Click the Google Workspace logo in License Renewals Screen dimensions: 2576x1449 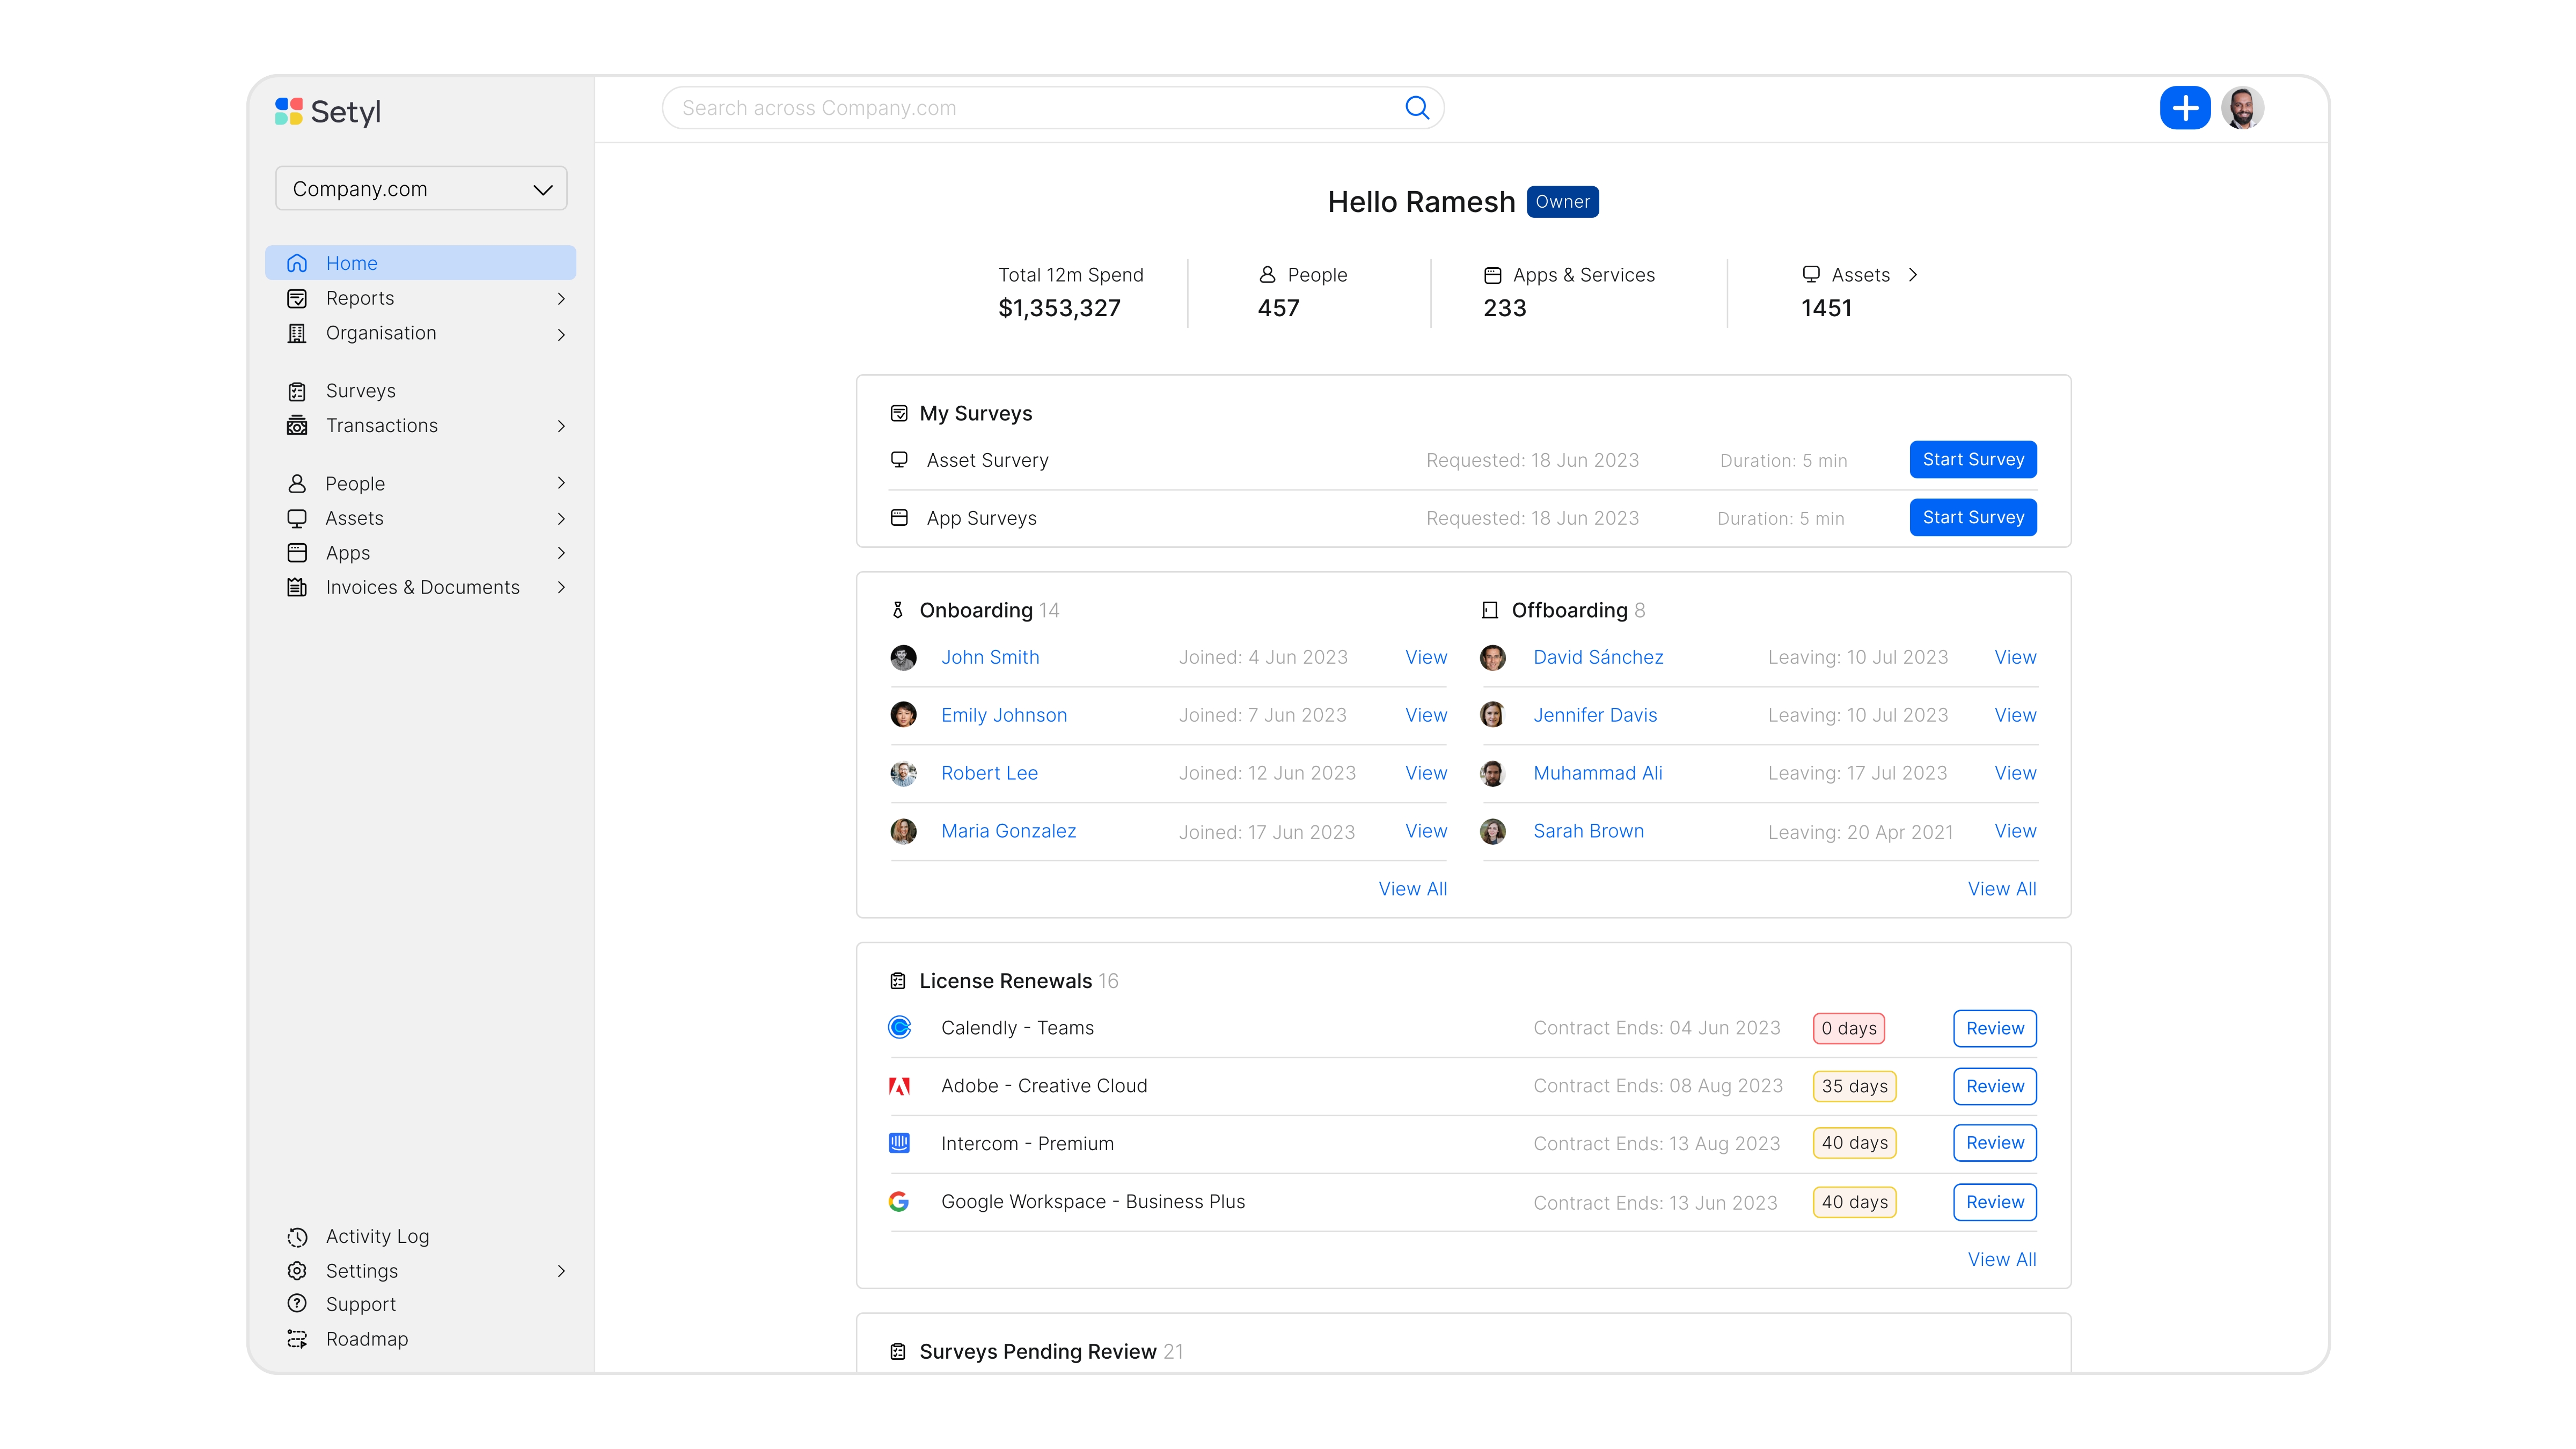900,1201
